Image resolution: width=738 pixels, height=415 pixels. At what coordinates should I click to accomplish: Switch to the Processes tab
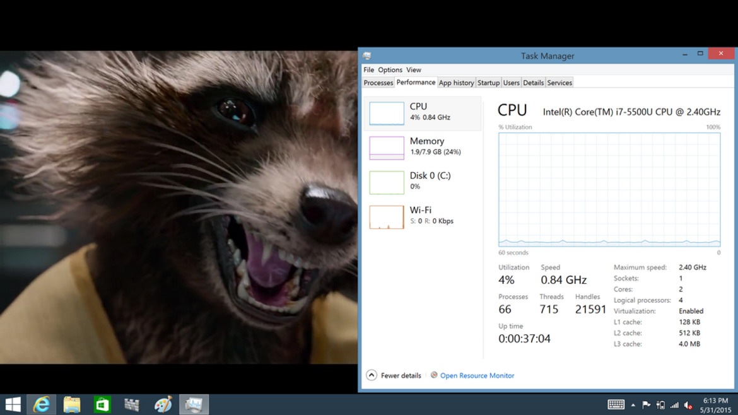pos(378,83)
